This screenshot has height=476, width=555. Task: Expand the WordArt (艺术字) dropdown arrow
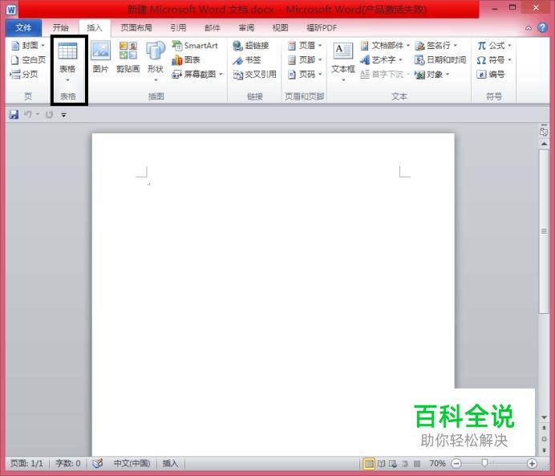coord(400,60)
